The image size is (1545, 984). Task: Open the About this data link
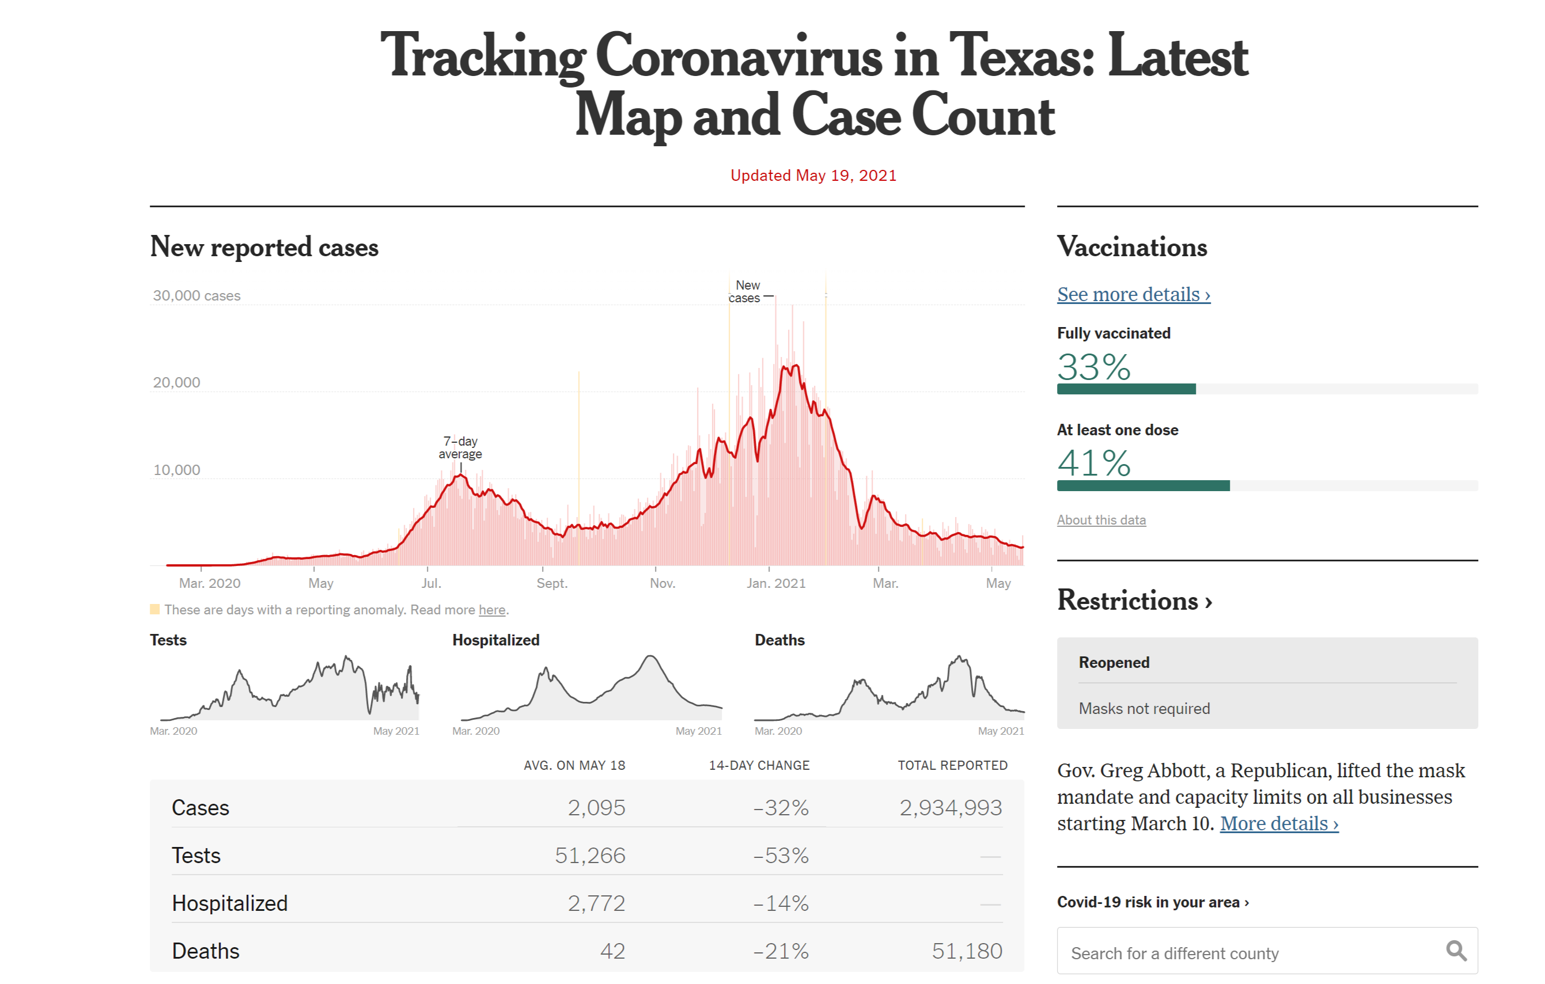[1101, 521]
